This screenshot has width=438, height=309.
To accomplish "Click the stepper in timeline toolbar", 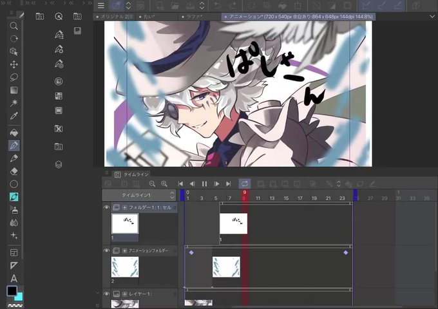I will 339,183.
